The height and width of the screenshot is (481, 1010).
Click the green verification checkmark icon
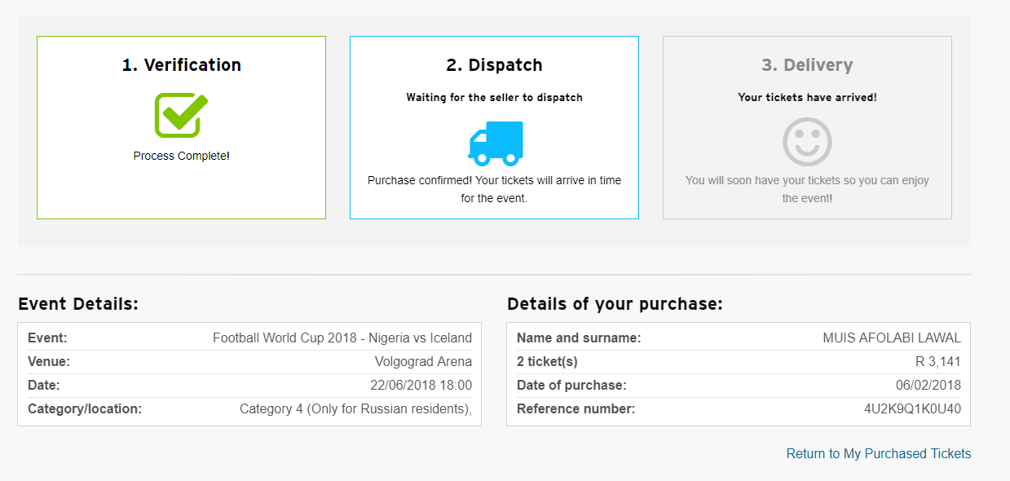click(x=181, y=115)
